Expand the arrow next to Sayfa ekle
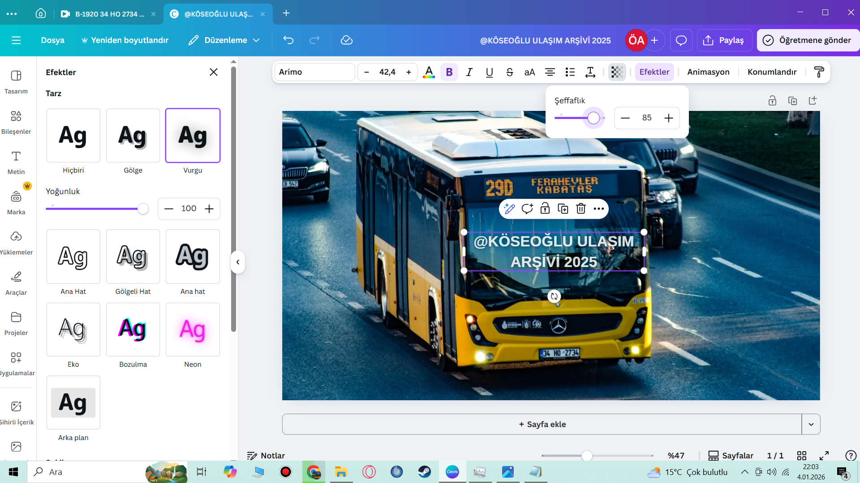The height and width of the screenshot is (483, 860). coord(811,424)
